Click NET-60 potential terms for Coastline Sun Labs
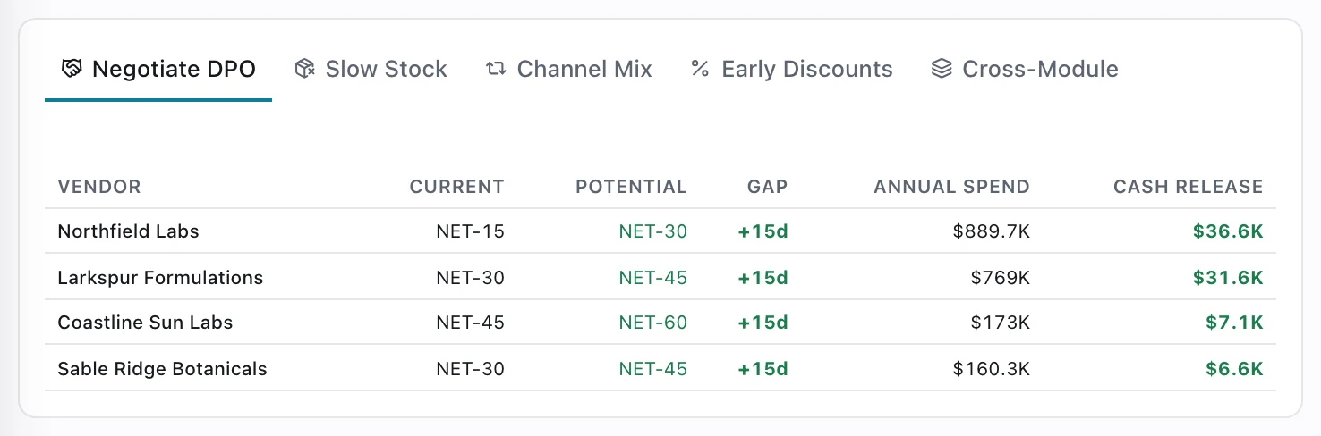Viewport: 1321px width, 436px height. pyautogui.click(x=652, y=323)
